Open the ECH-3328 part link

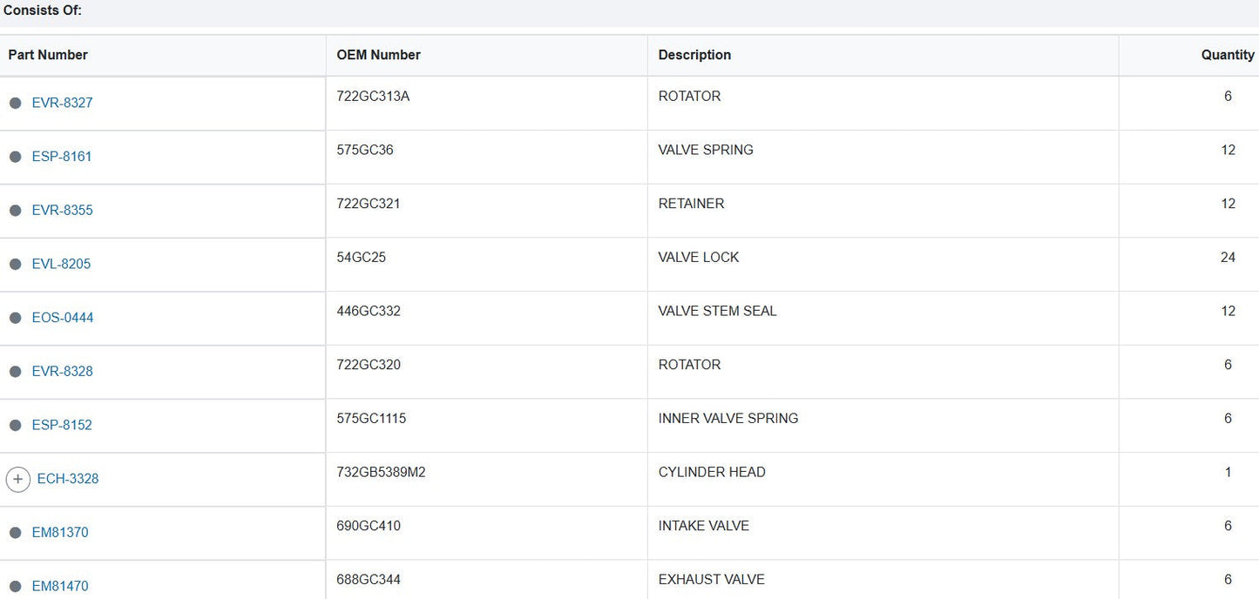pos(68,479)
